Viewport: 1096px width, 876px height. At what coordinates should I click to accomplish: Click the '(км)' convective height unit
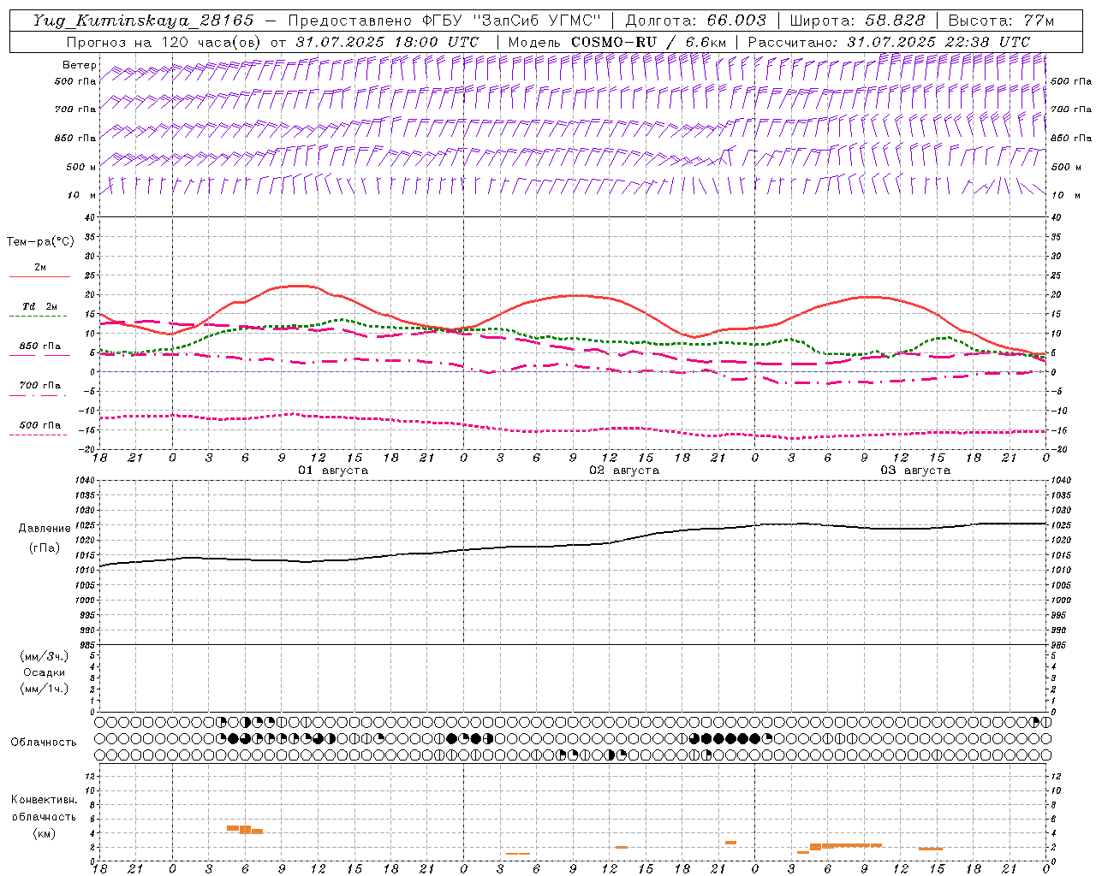(x=44, y=833)
